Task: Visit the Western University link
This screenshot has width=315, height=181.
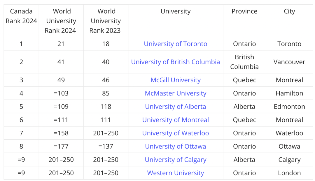Action: pyautogui.click(x=175, y=173)
